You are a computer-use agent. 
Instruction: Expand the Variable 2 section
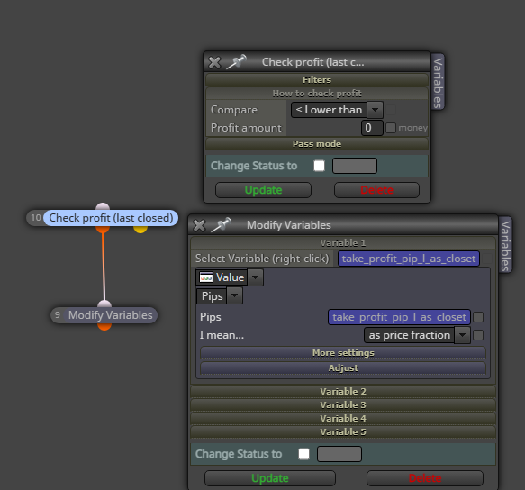coord(343,391)
